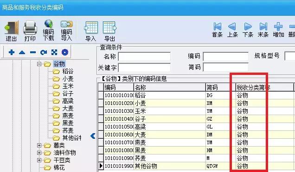This screenshot has width=295, height=172.
Task: Click the arrow row selector of 其他谷物
Action: point(101,166)
